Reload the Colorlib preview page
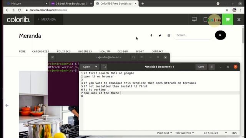Viewport: 246px width, 138px height. tap(19, 10)
